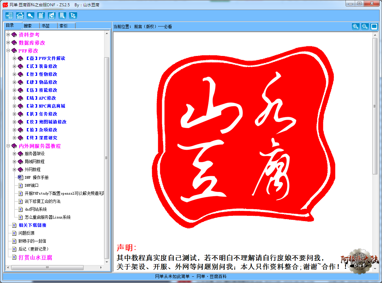Expand the 服务器架设 tree node
Screen dimensions: 382x283
click(x=14, y=154)
